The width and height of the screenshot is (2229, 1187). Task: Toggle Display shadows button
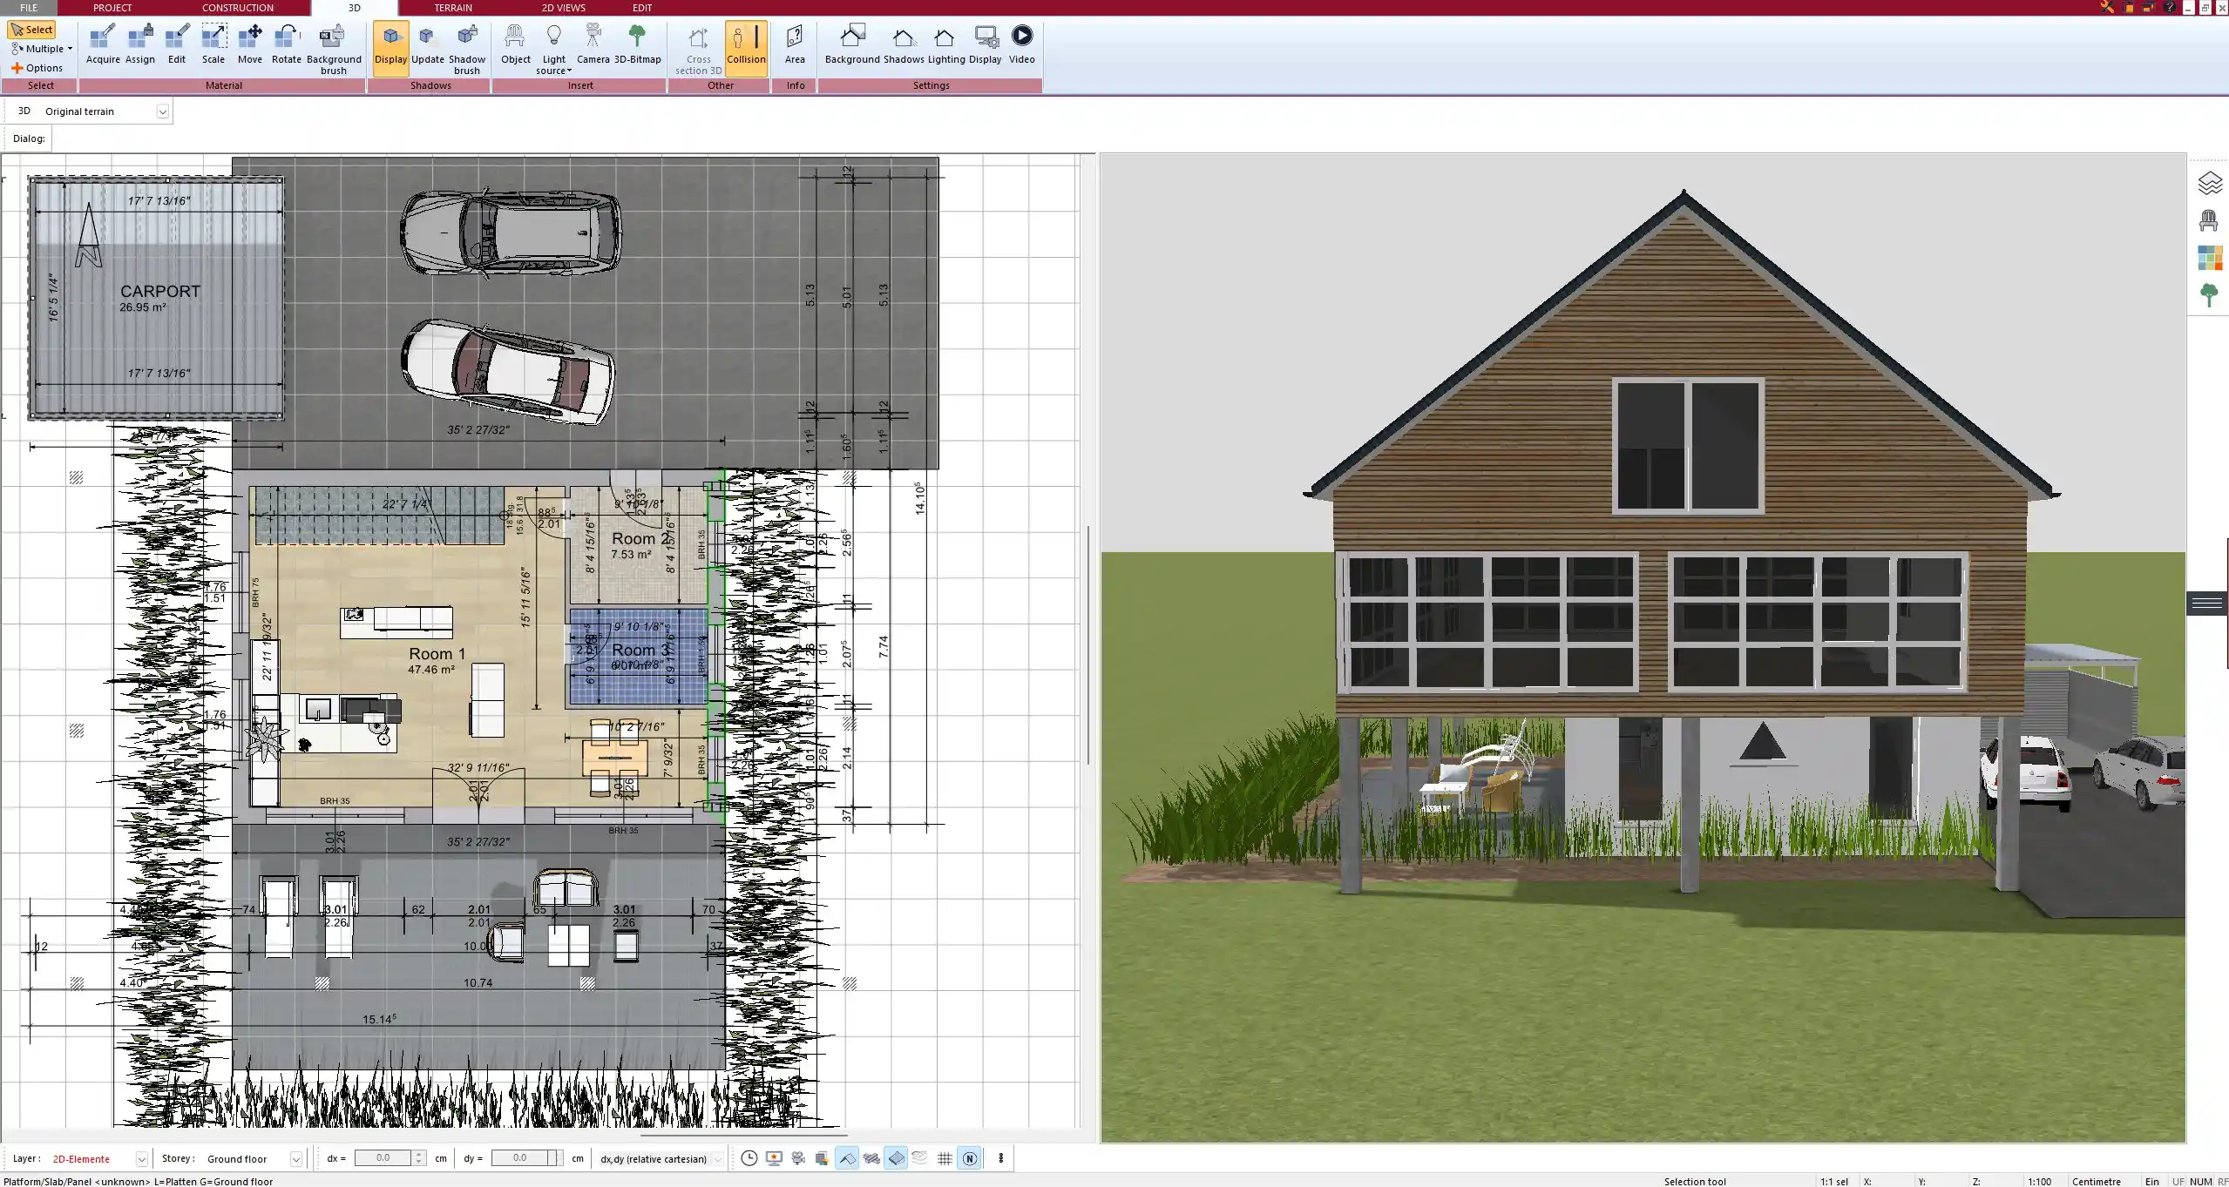390,48
